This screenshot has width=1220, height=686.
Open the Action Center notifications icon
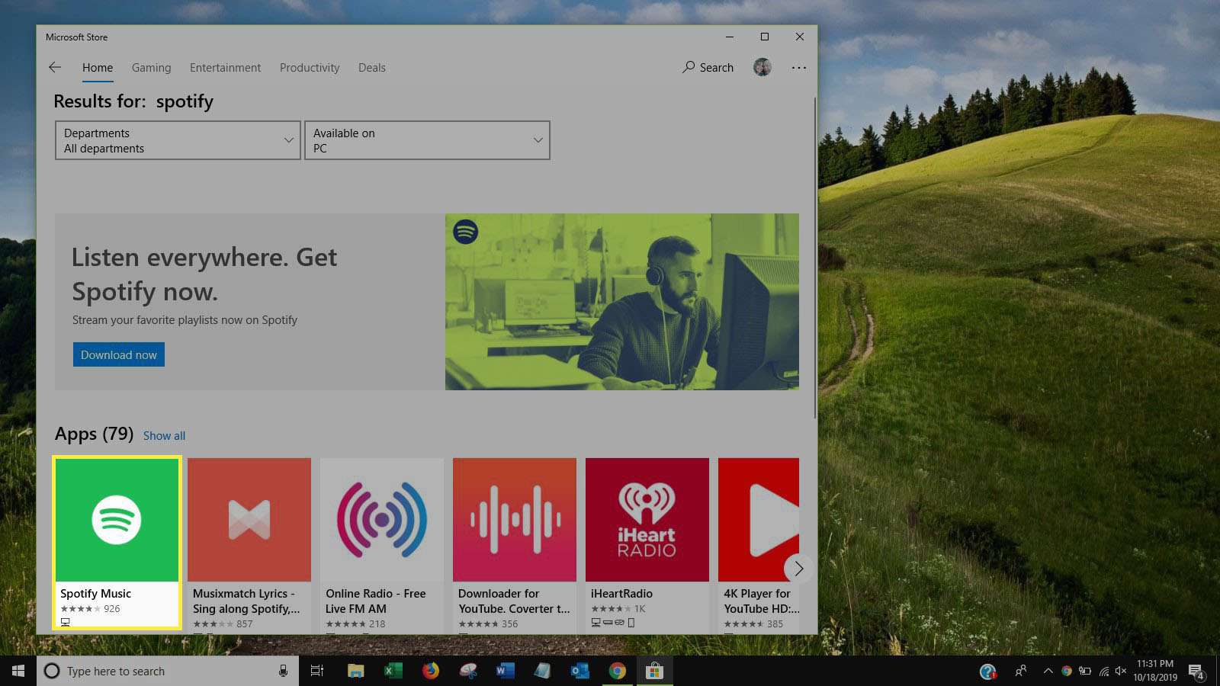point(1196,672)
